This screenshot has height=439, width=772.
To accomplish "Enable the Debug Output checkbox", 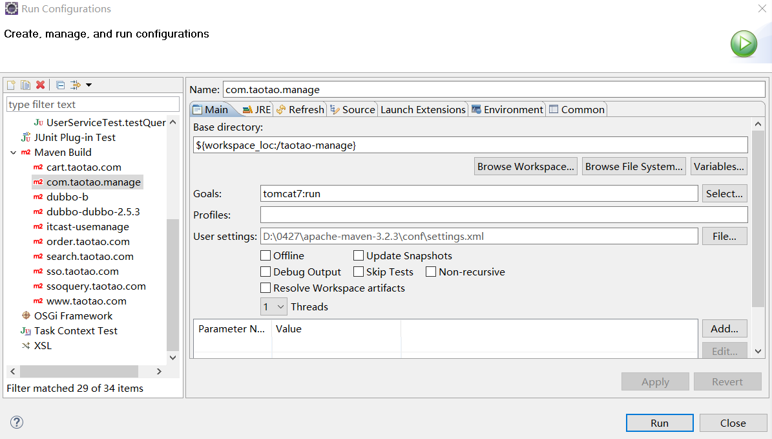I will (x=266, y=272).
